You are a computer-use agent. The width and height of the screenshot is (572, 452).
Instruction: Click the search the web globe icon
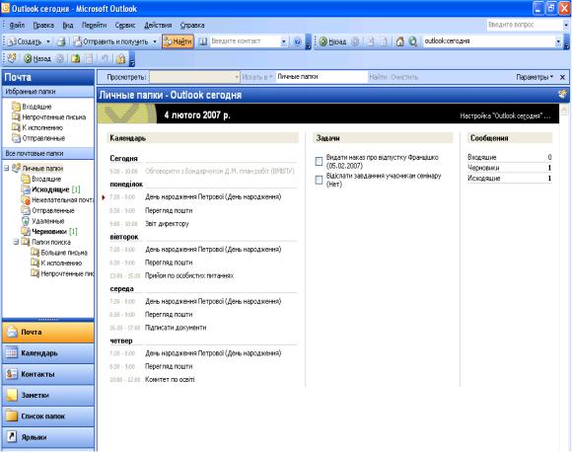412,41
